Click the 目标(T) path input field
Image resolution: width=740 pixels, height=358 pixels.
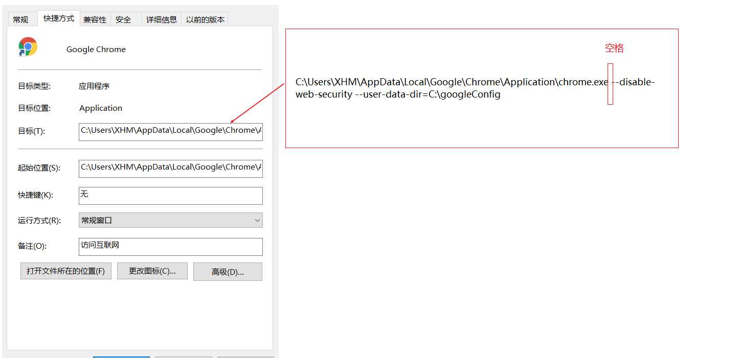171,131
